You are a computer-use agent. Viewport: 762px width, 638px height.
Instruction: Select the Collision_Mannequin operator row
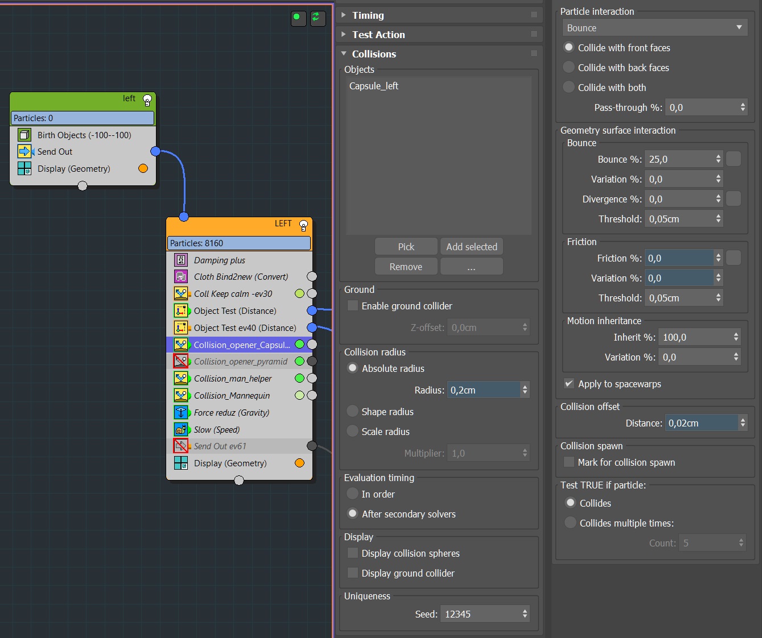click(232, 395)
